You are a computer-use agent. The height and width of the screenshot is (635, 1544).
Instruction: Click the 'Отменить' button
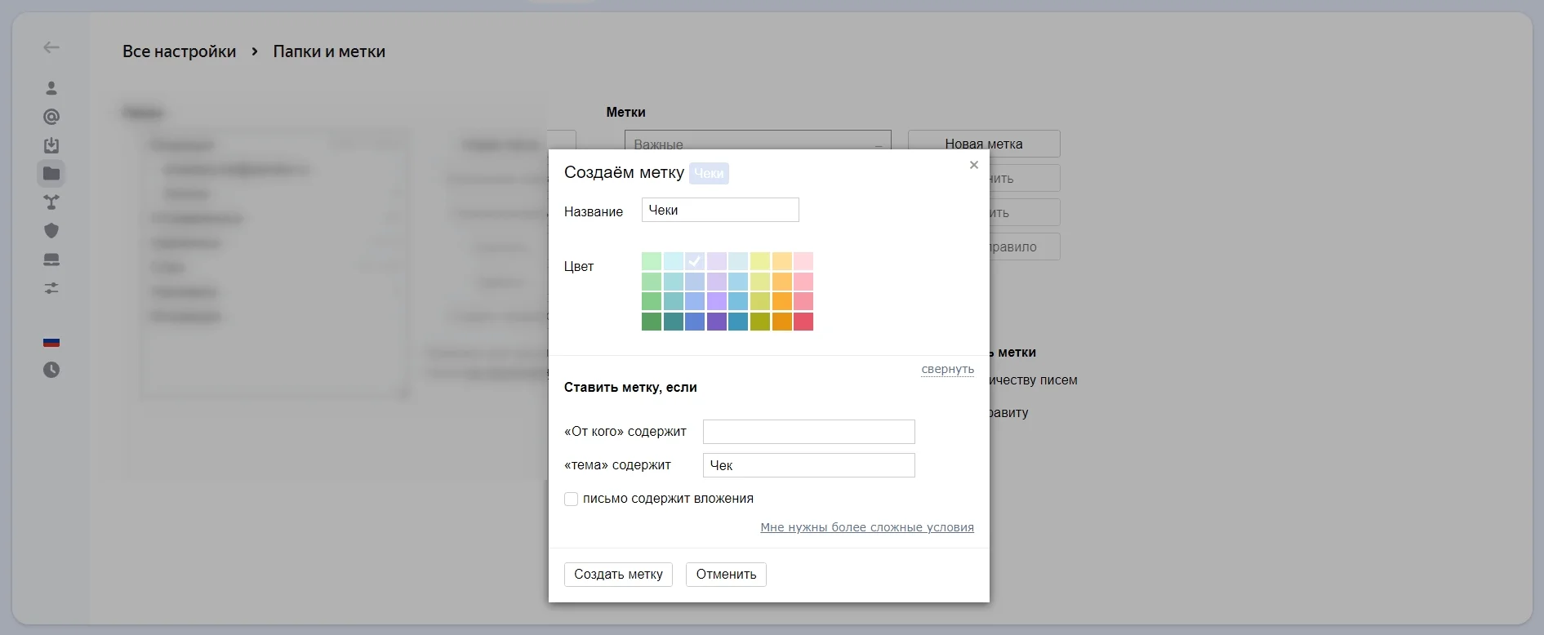point(726,575)
